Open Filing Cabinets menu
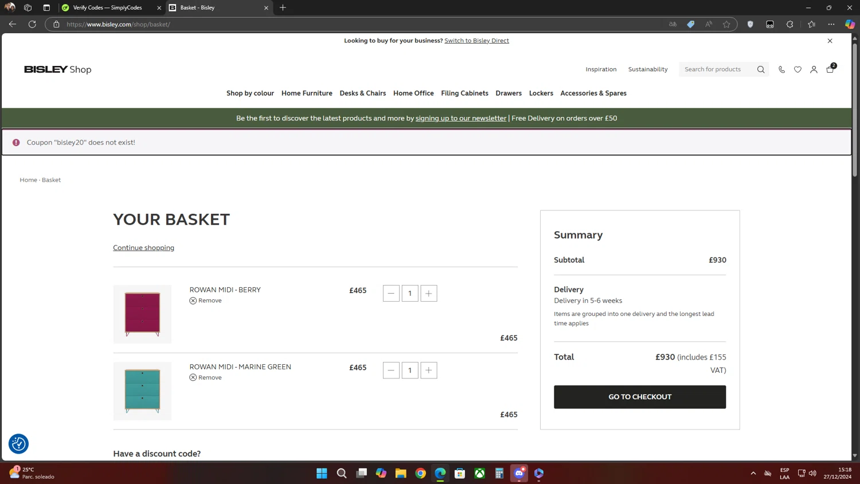The height and width of the screenshot is (484, 860). pos(465,93)
